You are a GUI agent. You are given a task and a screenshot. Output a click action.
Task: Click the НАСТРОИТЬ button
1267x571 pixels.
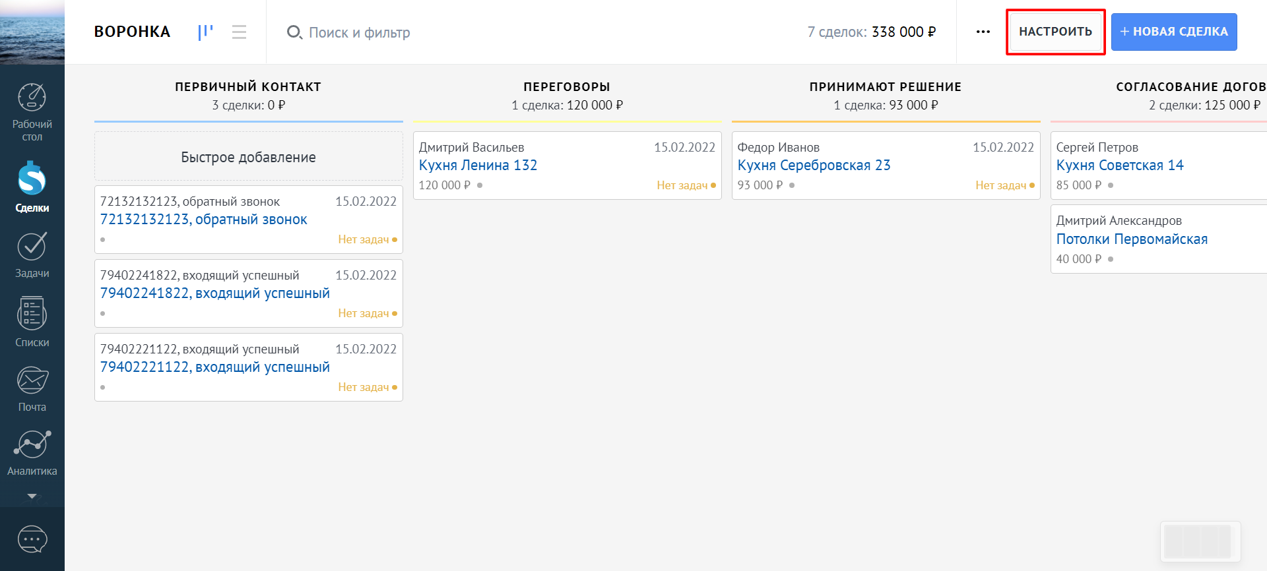(1055, 32)
